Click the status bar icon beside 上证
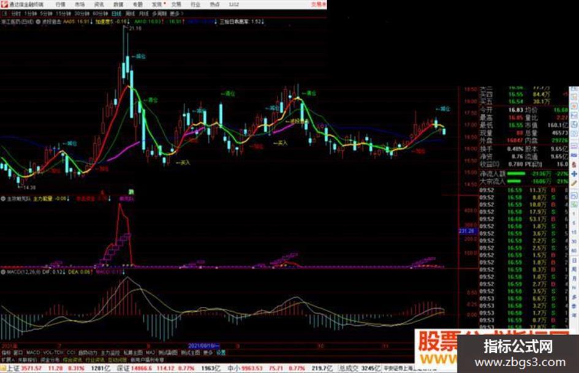The height and width of the screenshot is (373, 579). [3, 368]
